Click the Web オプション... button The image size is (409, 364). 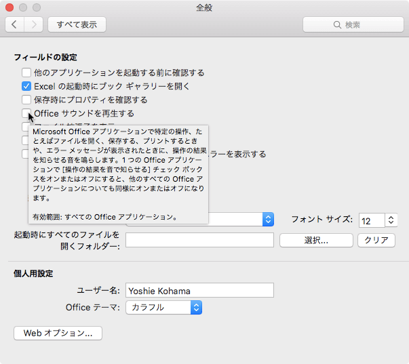[x=58, y=333]
